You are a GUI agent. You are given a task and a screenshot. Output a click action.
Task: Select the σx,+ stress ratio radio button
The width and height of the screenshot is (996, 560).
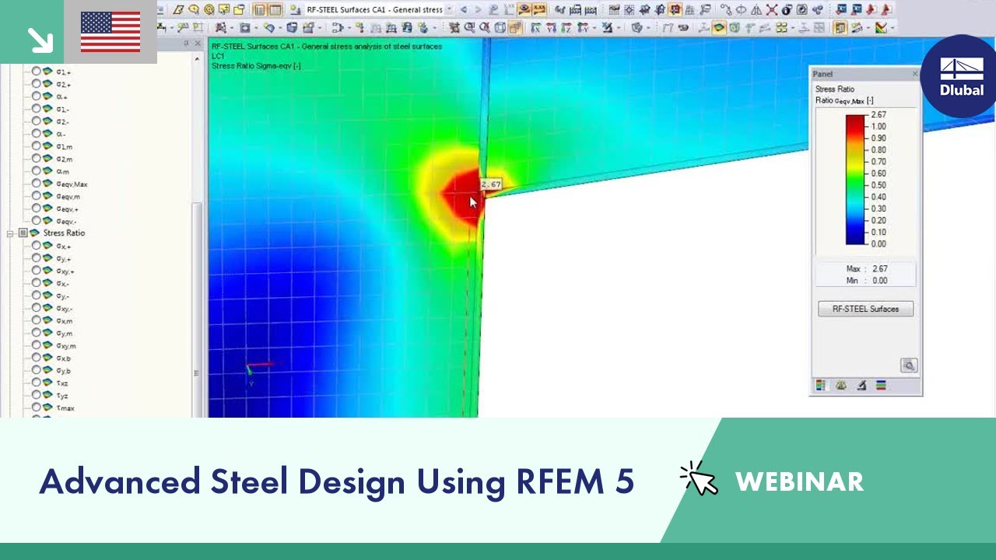tap(36, 247)
